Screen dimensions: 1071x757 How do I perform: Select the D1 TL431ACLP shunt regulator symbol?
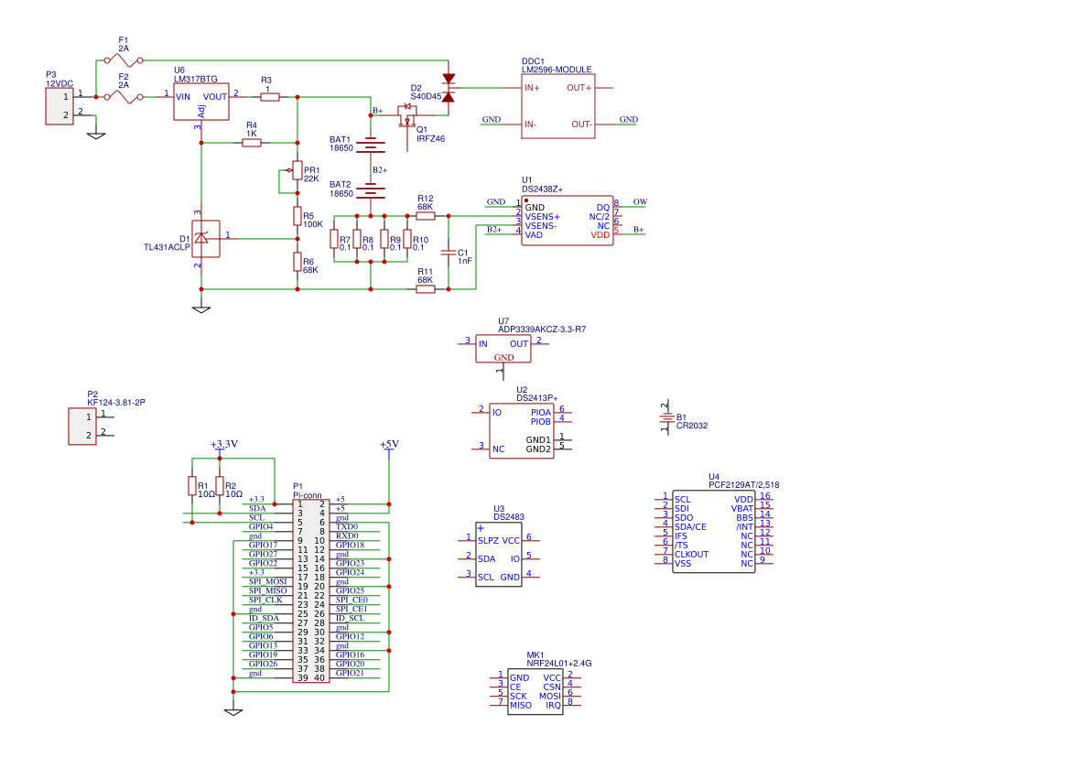tap(205, 238)
